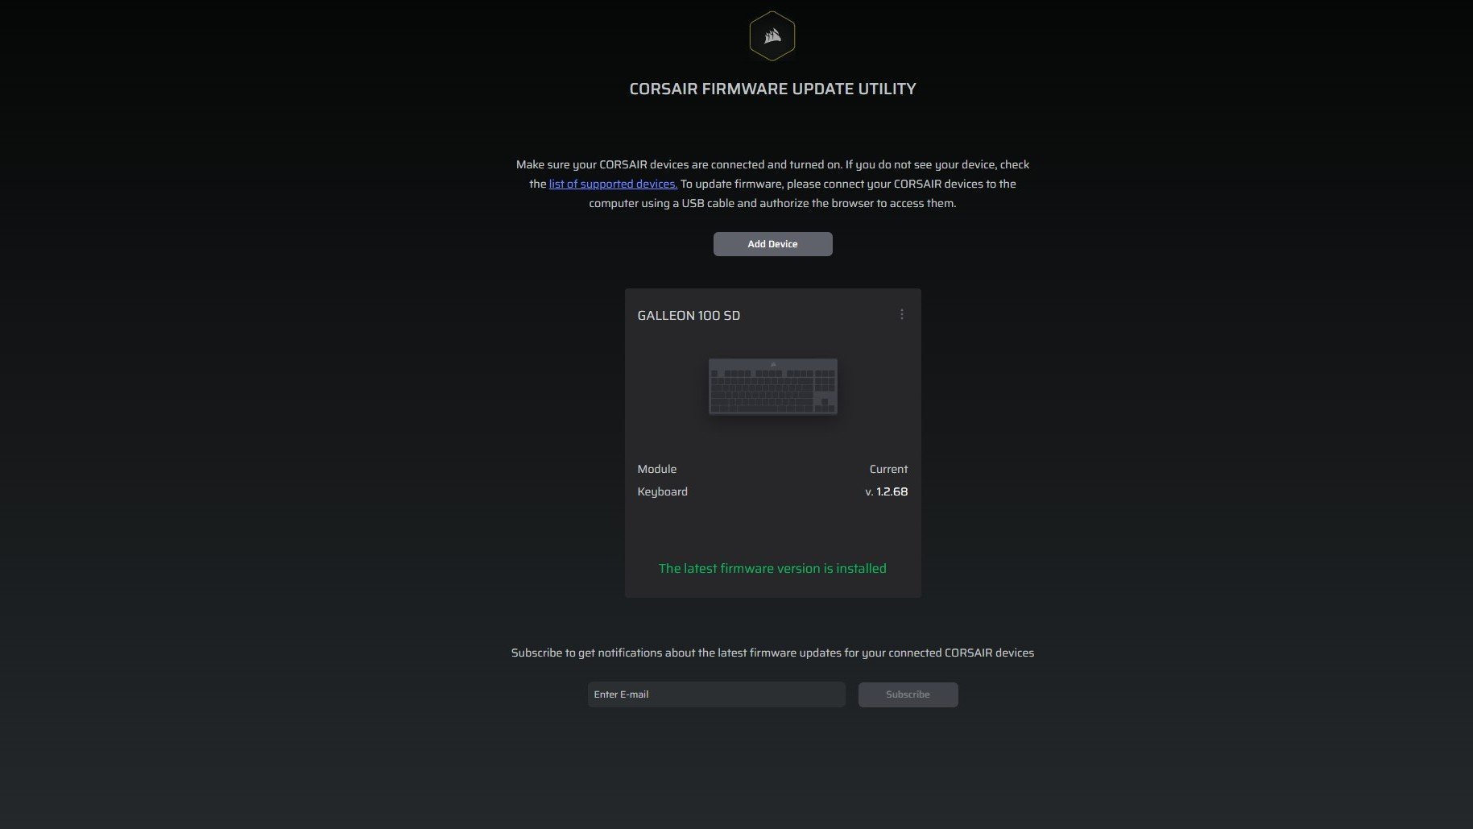Click the Subscribe to get notifications text
The image size is (1473, 829).
click(772, 653)
